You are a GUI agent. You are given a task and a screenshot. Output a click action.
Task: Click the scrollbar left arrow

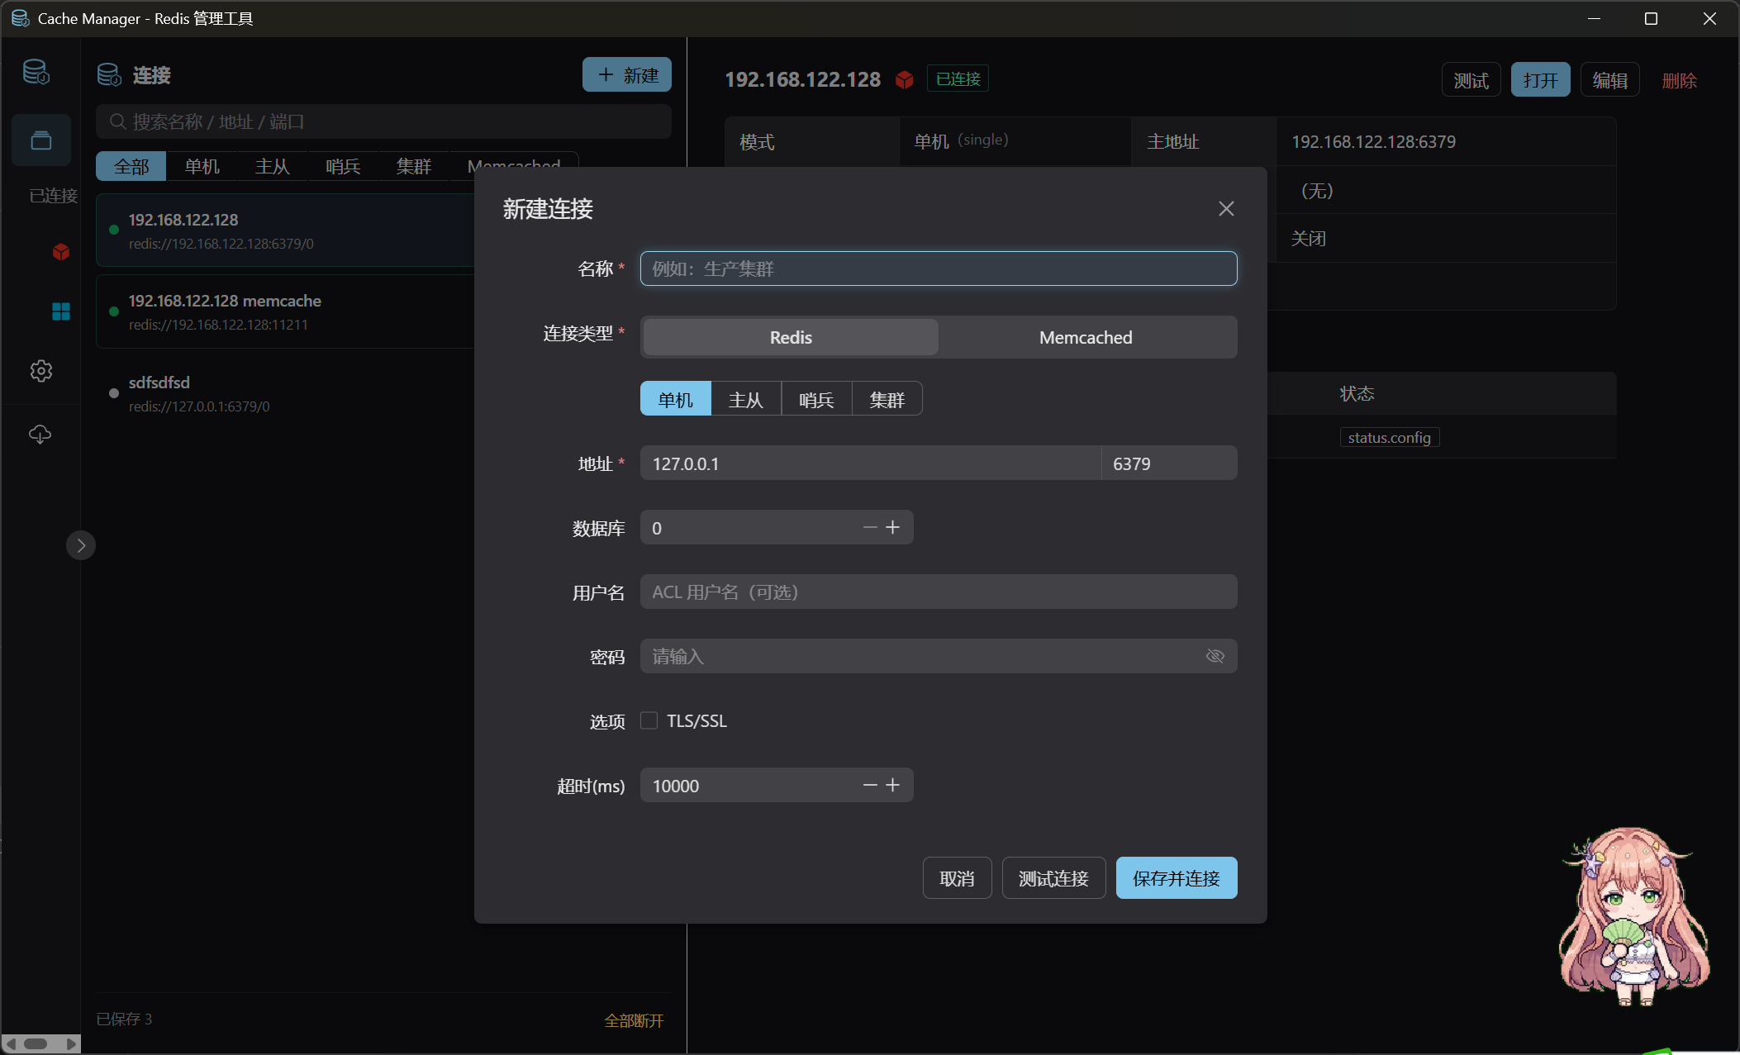pyautogui.click(x=11, y=1044)
